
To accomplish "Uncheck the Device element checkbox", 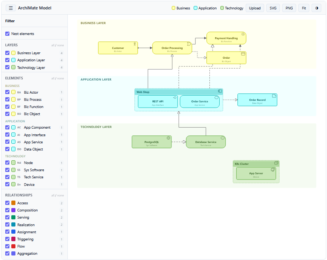I will click(7, 184).
